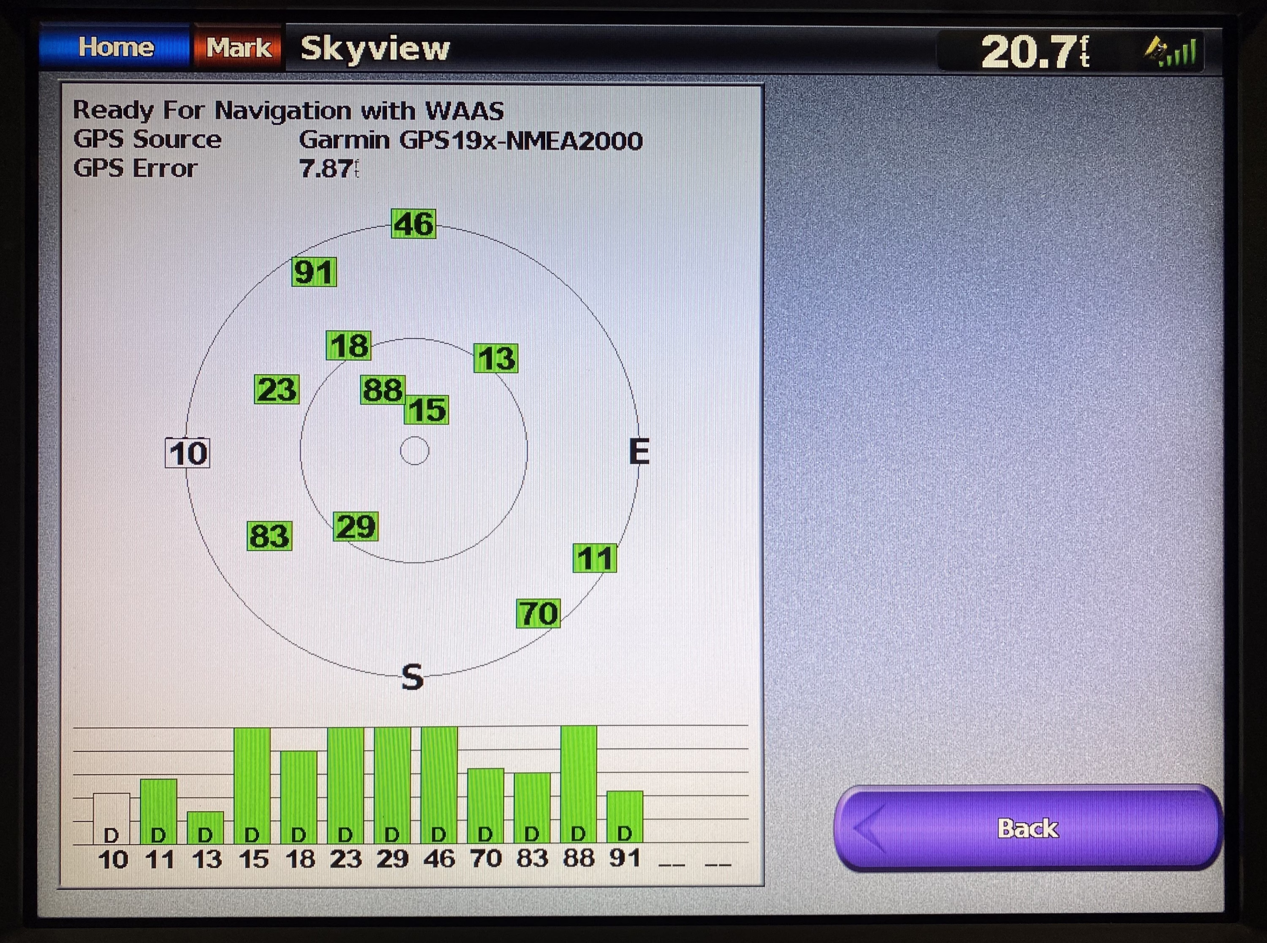This screenshot has width=1267, height=943.
Task: Tap the empty signal bar for satellite 10
Action: click(x=112, y=818)
